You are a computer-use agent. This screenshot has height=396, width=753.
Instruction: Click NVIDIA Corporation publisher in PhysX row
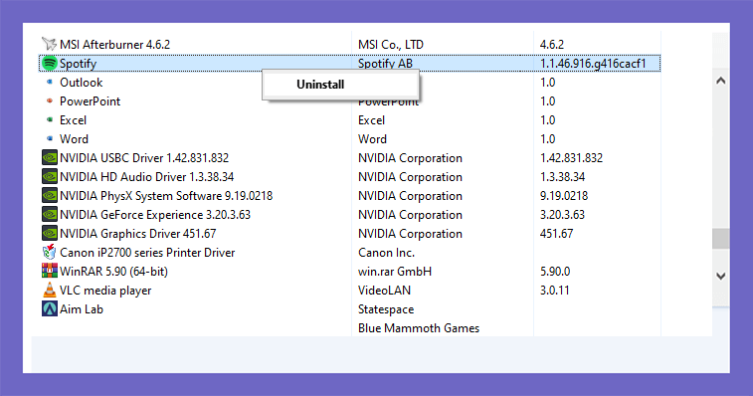[410, 196]
